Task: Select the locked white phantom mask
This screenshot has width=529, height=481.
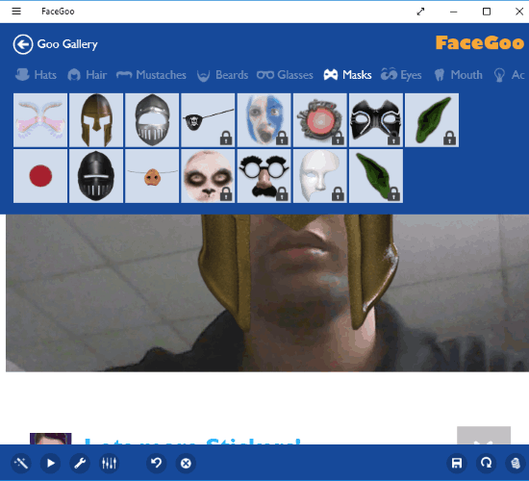Action: click(x=320, y=176)
